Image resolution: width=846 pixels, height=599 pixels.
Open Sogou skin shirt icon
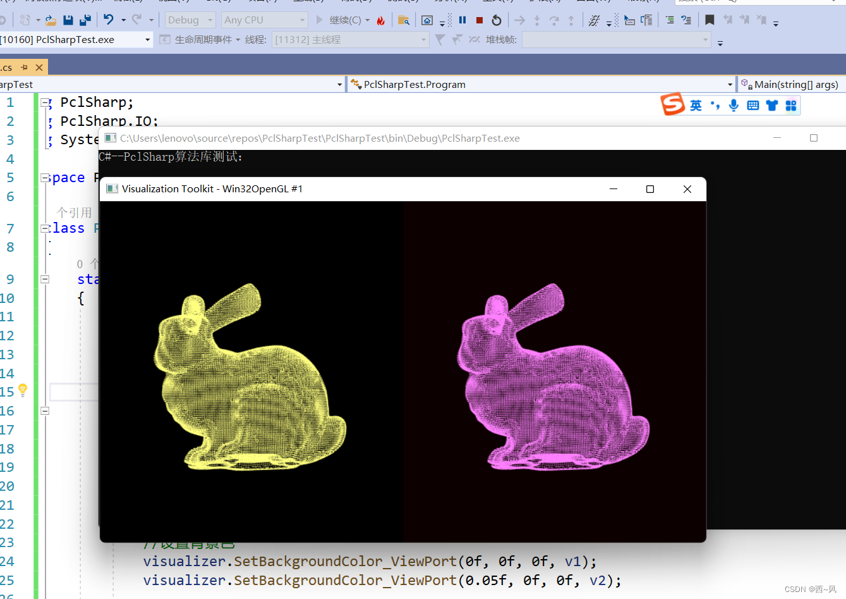pos(772,105)
